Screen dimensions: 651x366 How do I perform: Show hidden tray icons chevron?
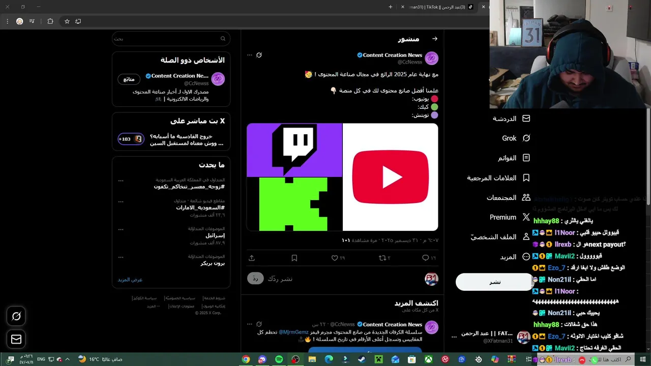pos(67,359)
